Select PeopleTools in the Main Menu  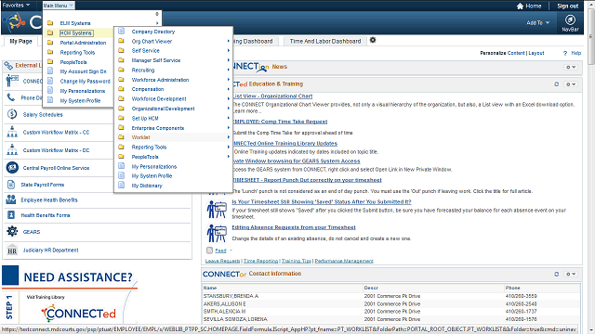[73, 62]
